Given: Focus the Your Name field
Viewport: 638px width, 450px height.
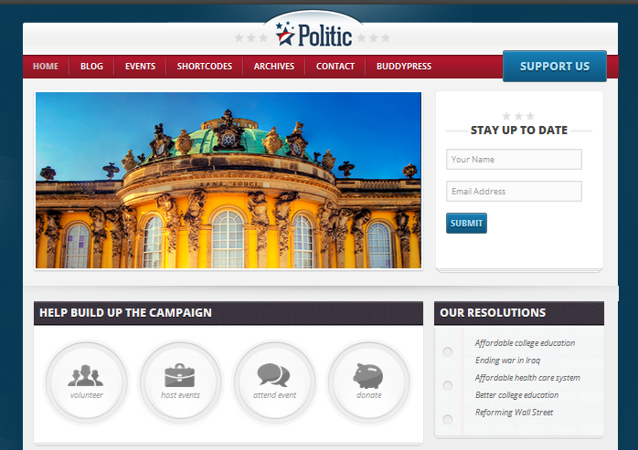Looking at the screenshot, I should coord(514,160).
